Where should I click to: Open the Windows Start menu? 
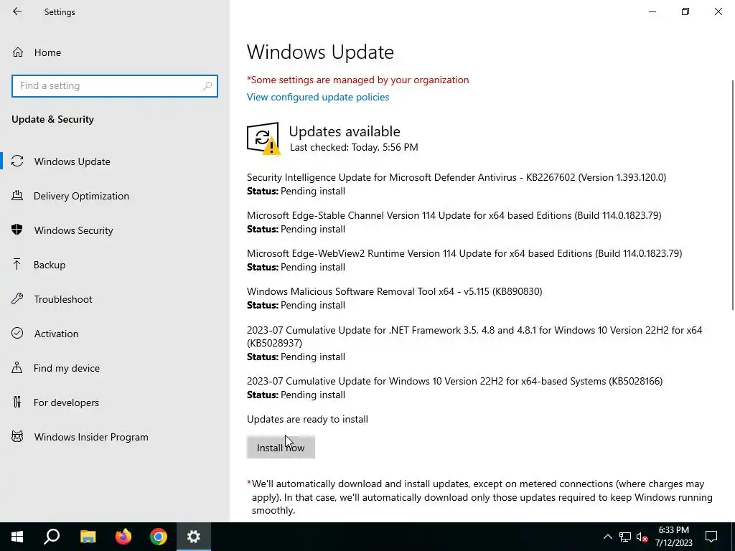(x=17, y=537)
